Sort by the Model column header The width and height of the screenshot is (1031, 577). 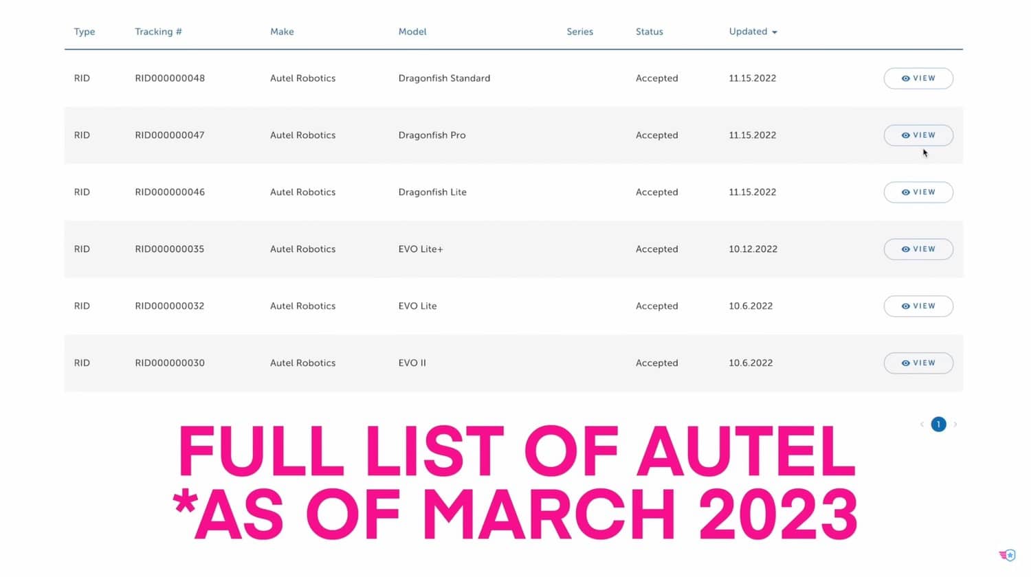pyautogui.click(x=412, y=32)
